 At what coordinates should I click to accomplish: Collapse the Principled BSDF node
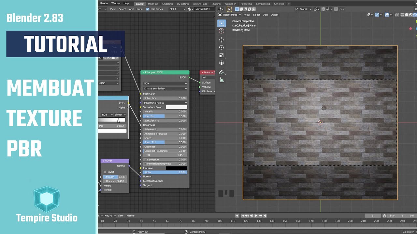click(143, 72)
